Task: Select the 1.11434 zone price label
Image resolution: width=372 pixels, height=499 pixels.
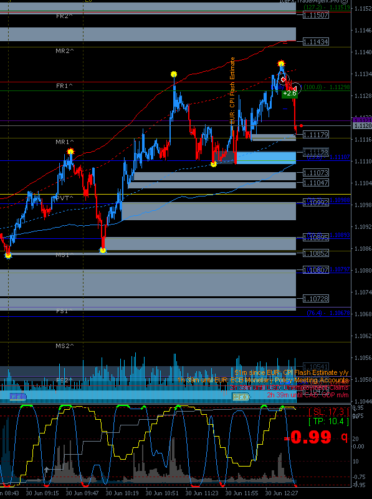Action: [316, 42]
